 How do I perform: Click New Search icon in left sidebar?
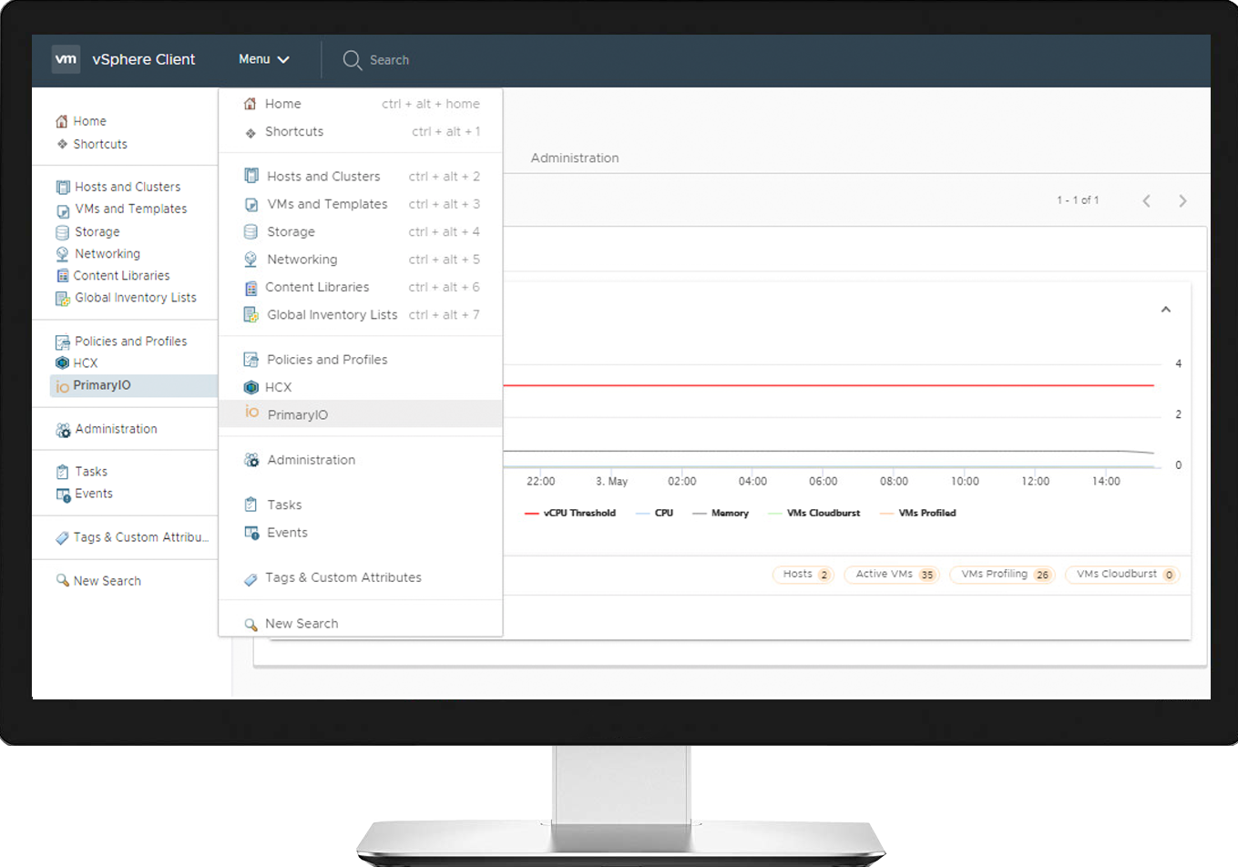[x=62, y=580]
